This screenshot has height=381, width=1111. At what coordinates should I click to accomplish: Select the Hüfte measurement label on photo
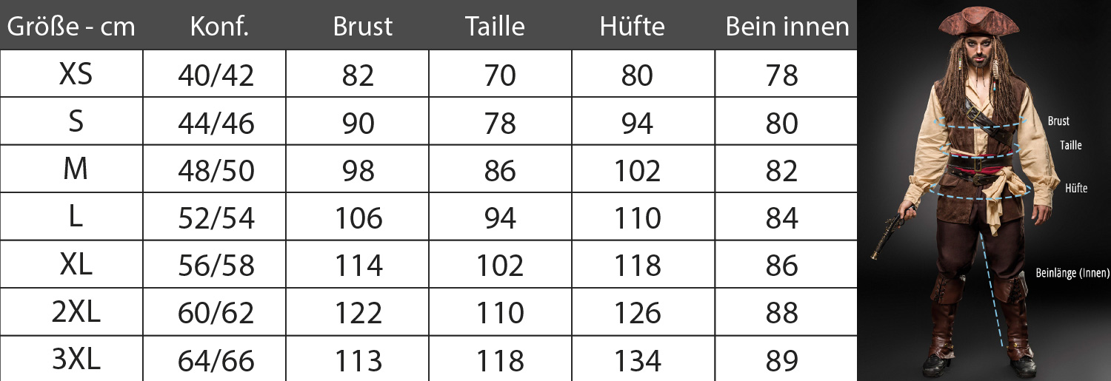tap(1076, 189)
